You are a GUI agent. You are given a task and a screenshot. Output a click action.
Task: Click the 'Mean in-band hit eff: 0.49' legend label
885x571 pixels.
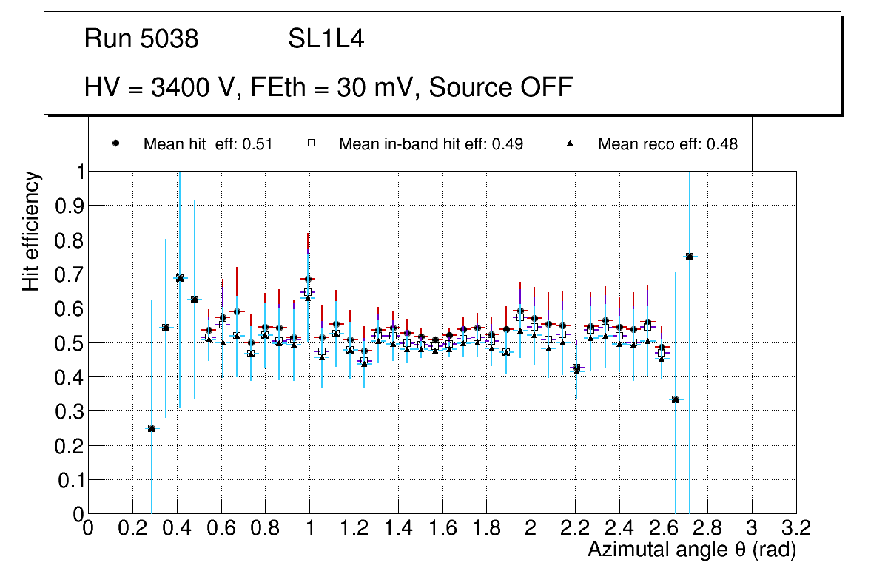[x=431, y=144]
